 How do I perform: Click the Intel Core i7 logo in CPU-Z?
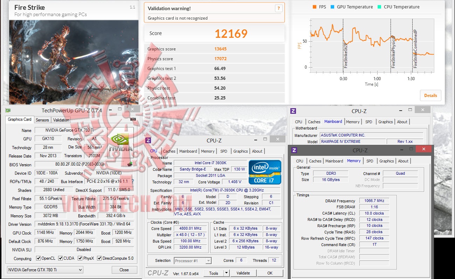[x=265, y=172]
